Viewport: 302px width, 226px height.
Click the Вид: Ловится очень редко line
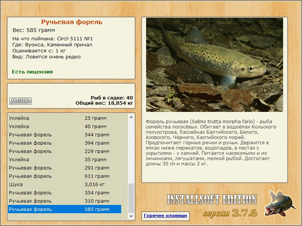point(46,57)
